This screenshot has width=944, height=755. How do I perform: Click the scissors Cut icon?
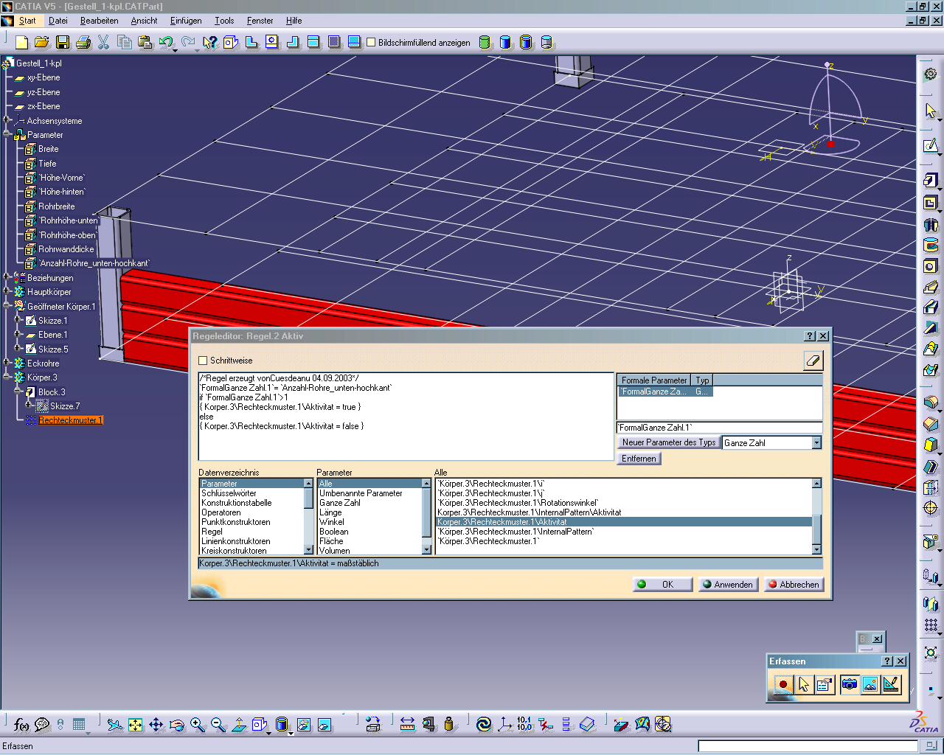coord(104,43)
